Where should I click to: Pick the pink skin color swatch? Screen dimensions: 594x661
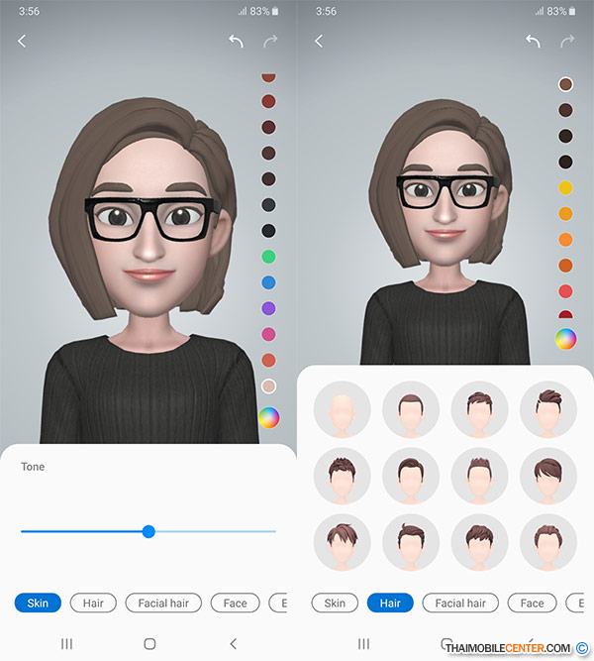(268, 334)
